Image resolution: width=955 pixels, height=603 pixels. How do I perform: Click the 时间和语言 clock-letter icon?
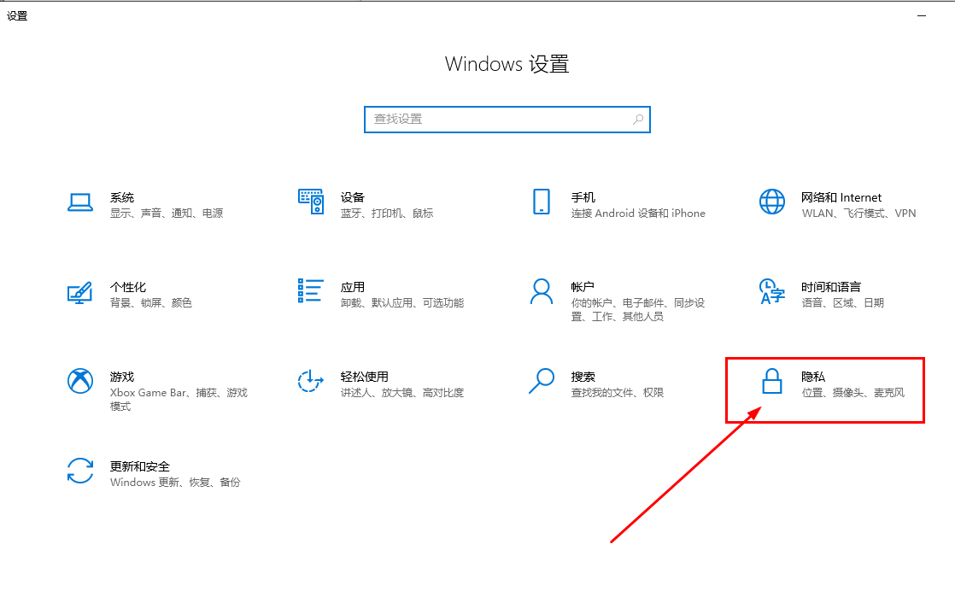pyautogui.click(x=771, y=291)
